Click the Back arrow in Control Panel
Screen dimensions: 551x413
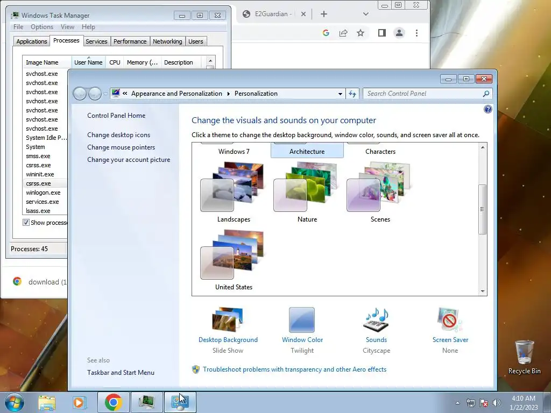[x=80, y=94]
